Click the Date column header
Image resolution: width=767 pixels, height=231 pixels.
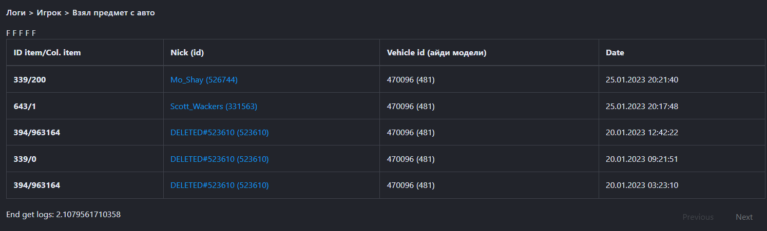pos(615,53)
